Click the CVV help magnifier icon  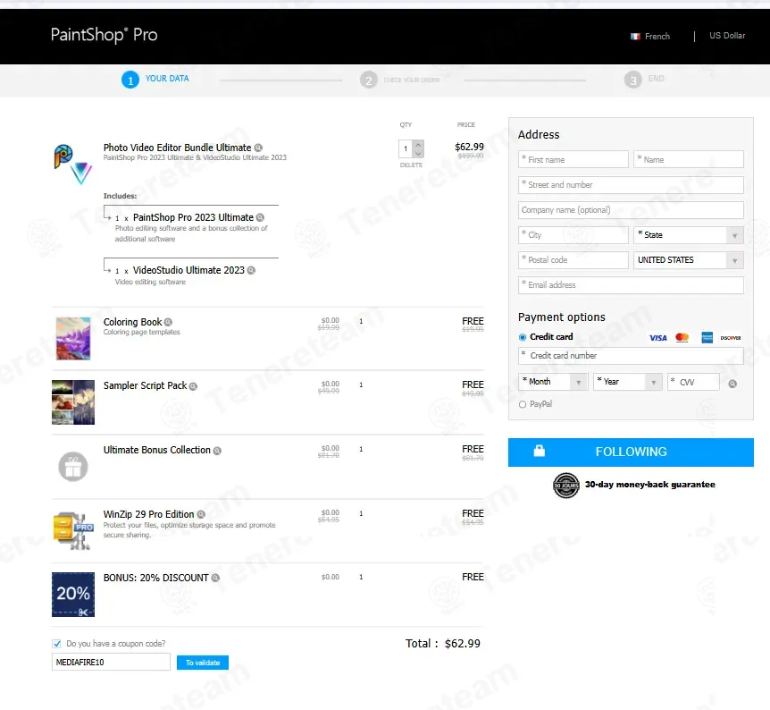732,384
